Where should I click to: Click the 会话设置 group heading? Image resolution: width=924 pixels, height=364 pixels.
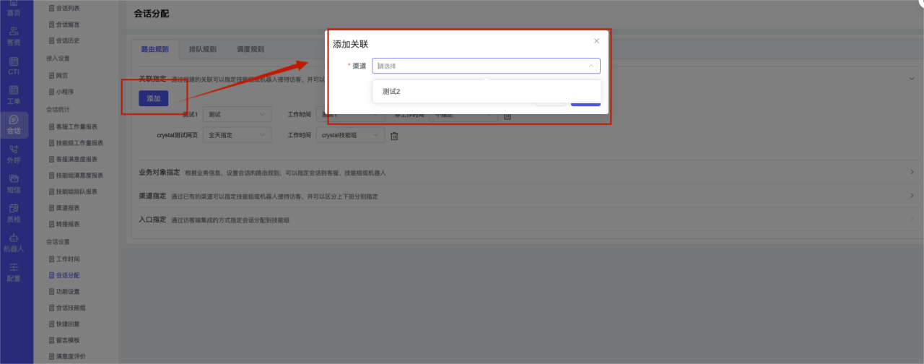58,241
